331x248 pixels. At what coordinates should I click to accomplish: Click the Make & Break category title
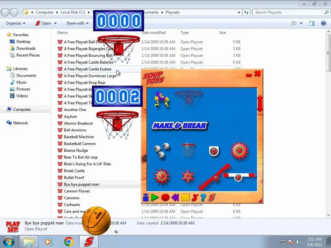point(180,126)
